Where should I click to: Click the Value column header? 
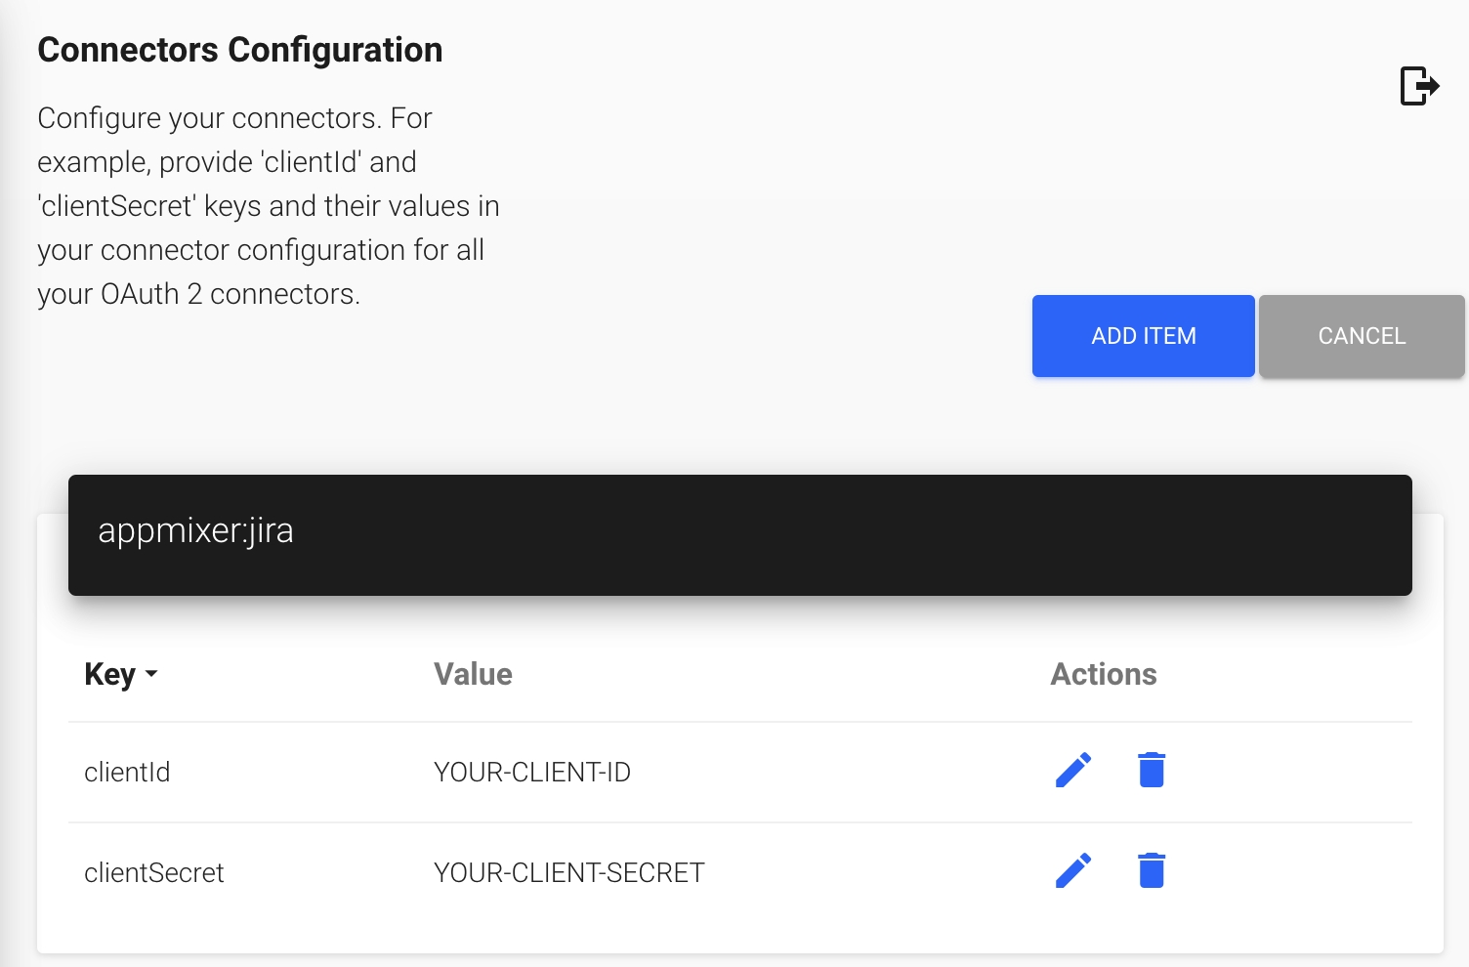click(x=473, y=675)
